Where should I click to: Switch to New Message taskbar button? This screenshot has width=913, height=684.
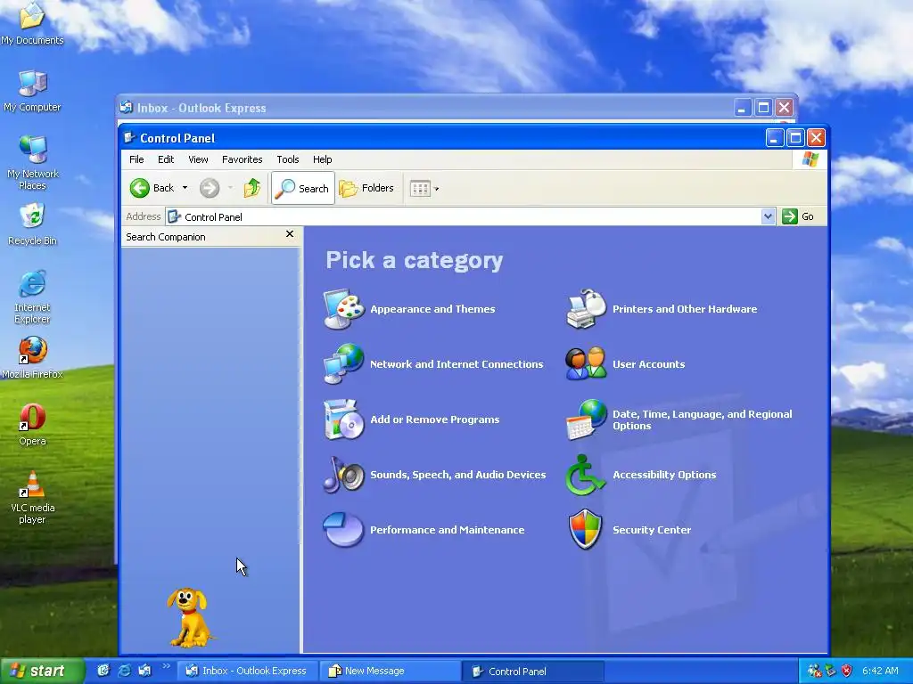tap(391, 671)
